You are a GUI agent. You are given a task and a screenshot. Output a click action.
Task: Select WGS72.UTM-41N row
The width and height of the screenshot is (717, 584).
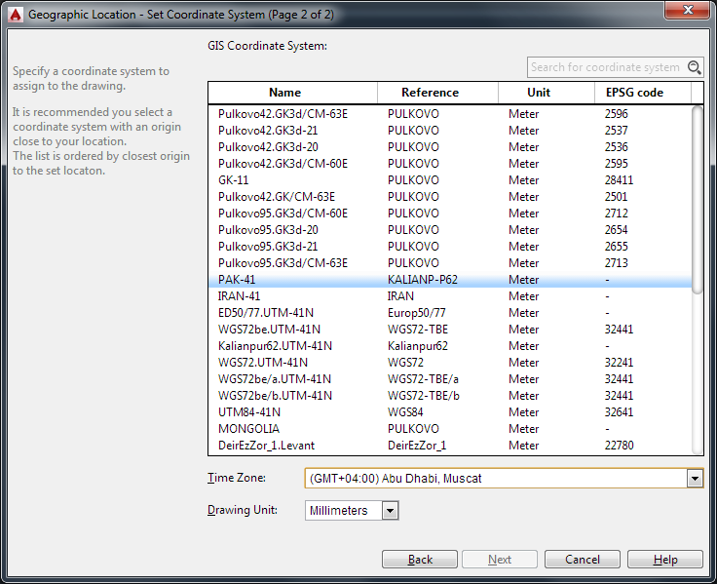(x=450, y=363)
